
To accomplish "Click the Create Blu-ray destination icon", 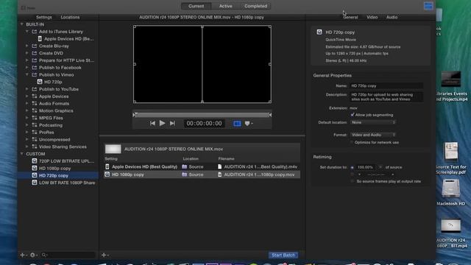I will point(35,46).
